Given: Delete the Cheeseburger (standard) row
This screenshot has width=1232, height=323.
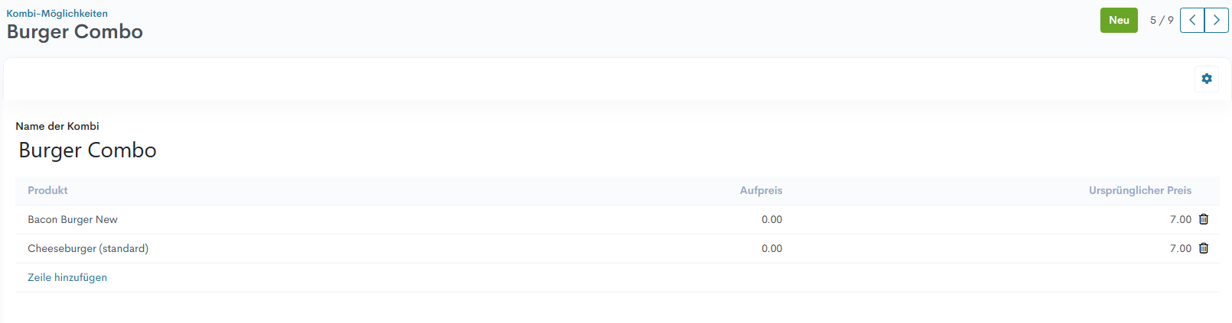Looking at the screenshot, I should (1204, 248).
